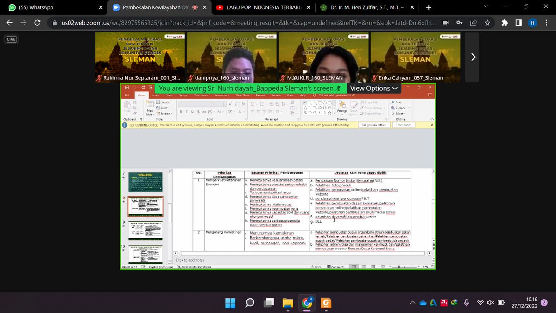The height and width of the screenshot is (313, 556).
Task: Expand the View Options dropdown
Action: [373, 88]
